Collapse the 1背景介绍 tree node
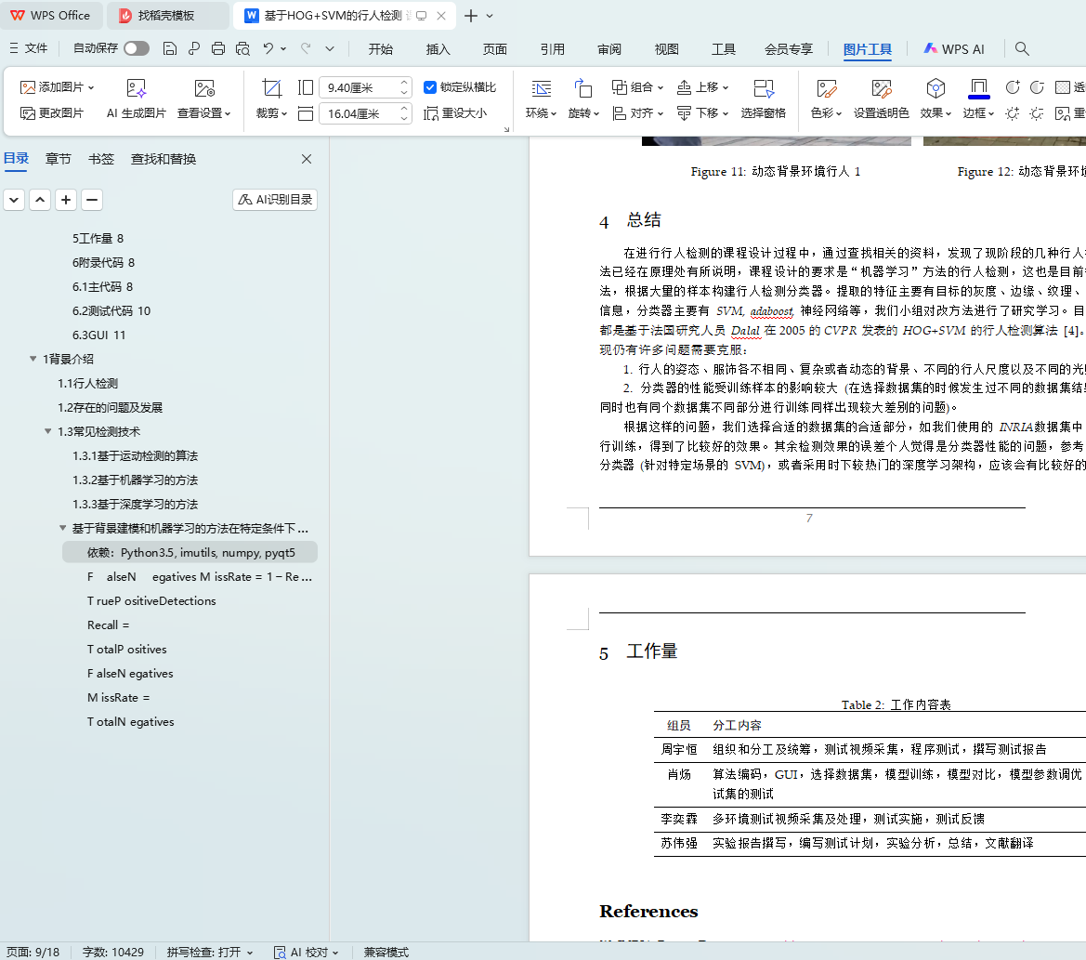 coord(33,360)
